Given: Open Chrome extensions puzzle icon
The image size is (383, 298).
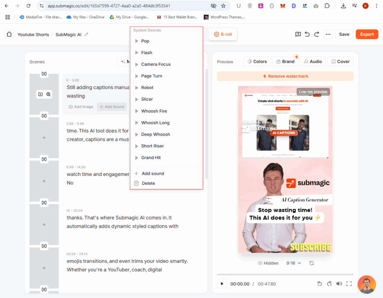Looking at the screenshot, I should pyautogui.click(x=327, y=6).
